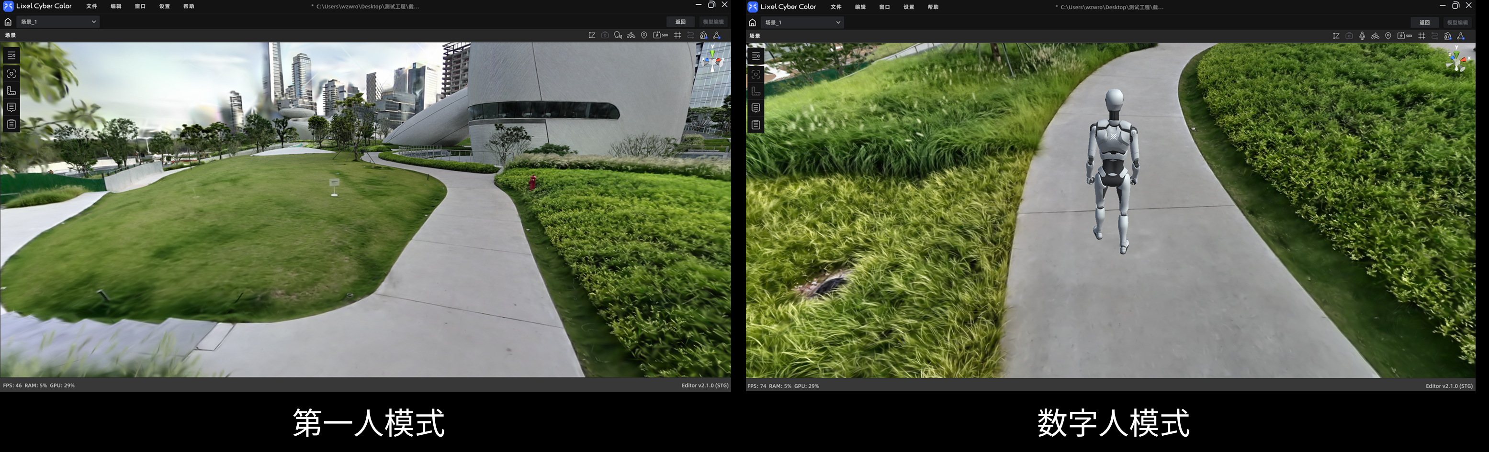Viewport: 1489px width, 452px height.
Task: Toggle the checked triangle mesh option in digital-human window
Action: (x=1461, y=36)
